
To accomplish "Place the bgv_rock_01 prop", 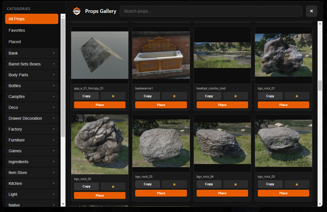I will 284,105.
